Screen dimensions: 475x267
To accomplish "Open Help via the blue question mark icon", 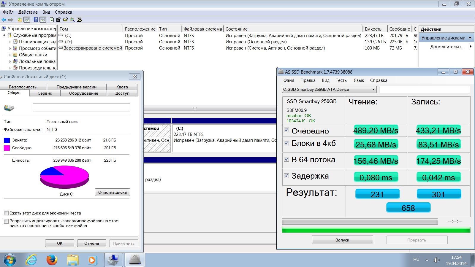I will click(x=36, y=20).
